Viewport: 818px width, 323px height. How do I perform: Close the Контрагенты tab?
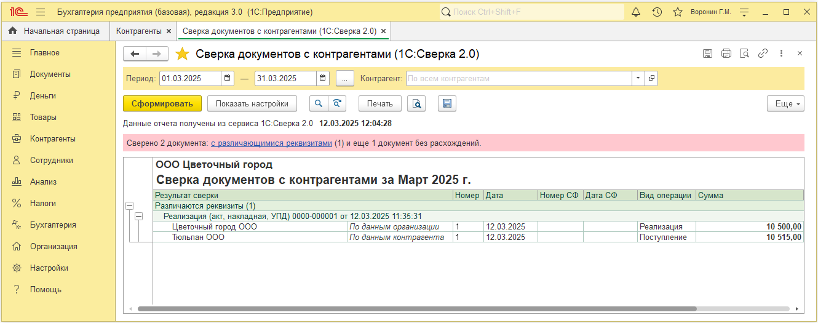click(x=168, y=31)
